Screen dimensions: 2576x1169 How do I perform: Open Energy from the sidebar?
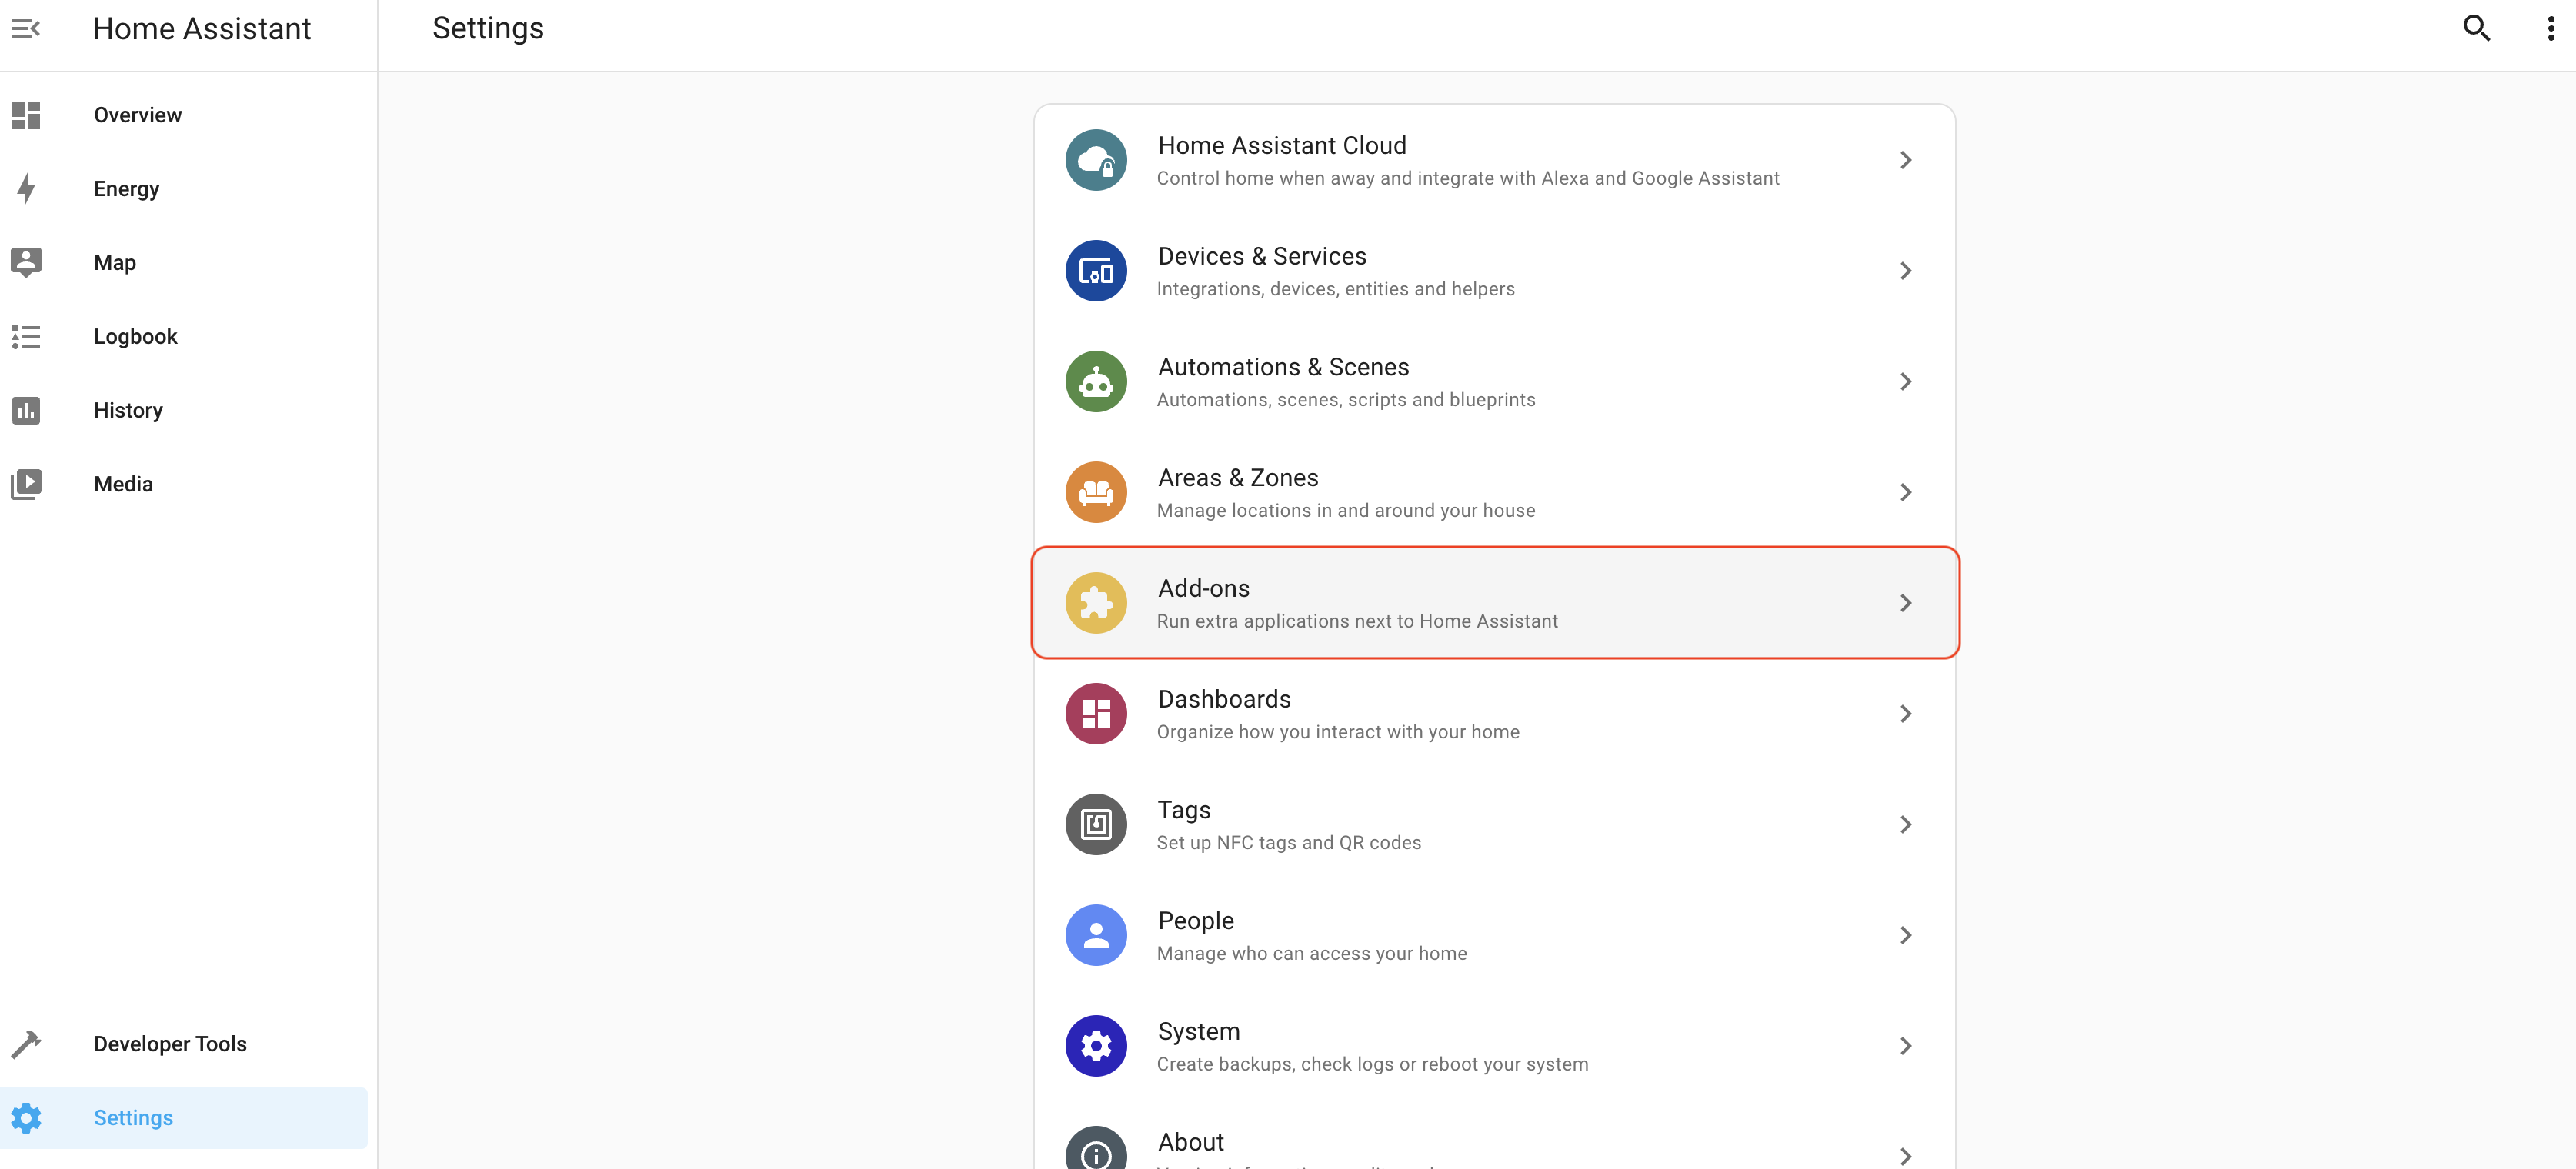pos(126,189)
